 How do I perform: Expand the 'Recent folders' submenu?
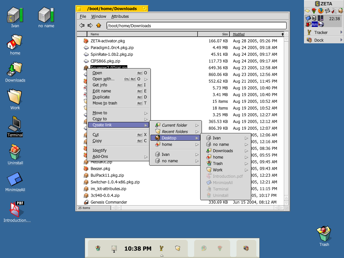pyautogui.click(x=197, y=132)
